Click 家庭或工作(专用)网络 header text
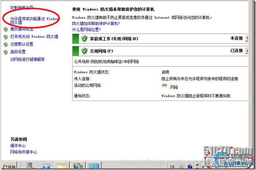The height and width of the screenshot is (170, 256). click(x=114, y=39)
